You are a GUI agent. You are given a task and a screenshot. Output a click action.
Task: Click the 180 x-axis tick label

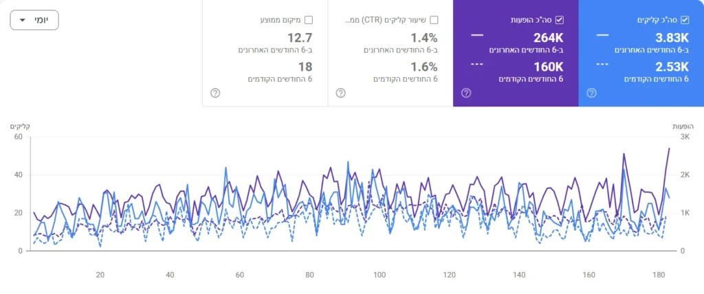coord(659,275)
